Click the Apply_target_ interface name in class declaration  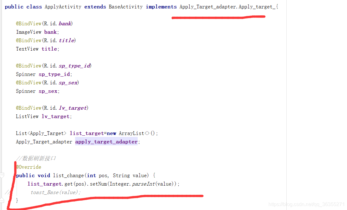[257, 7]
